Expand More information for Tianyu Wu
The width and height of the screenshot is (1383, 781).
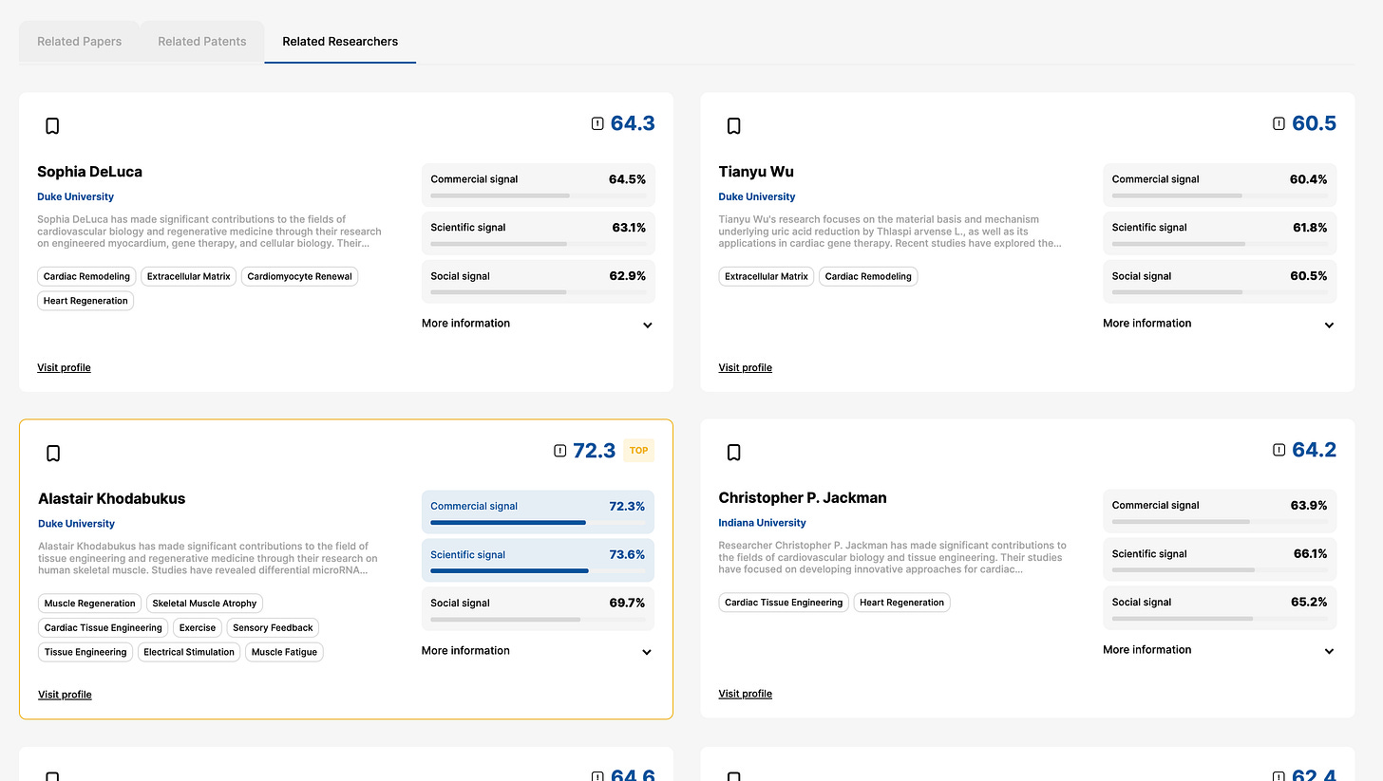pos(1220,324)
